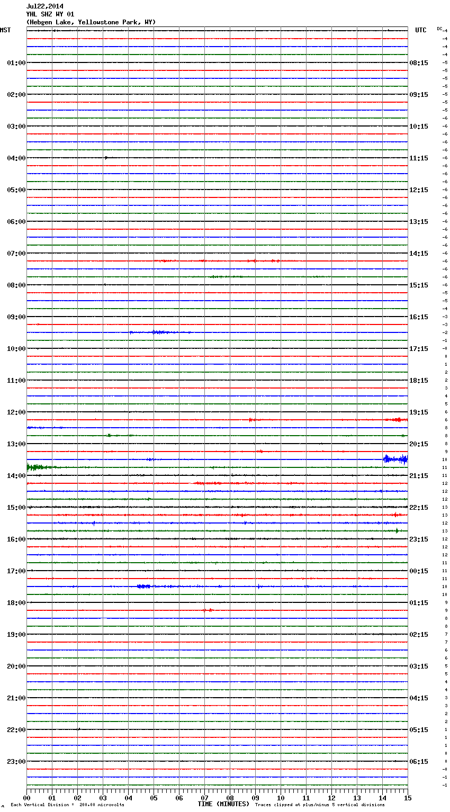Click the date text 'Jul22,2014'
450x812 pixels.
point(45,6)
